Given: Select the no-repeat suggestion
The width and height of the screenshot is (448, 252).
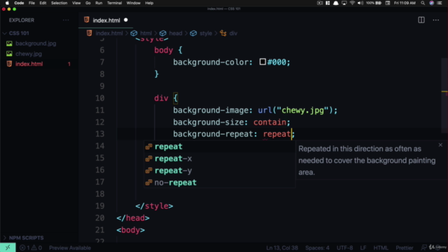Looking at the screenshot, I should pos(219,183).
